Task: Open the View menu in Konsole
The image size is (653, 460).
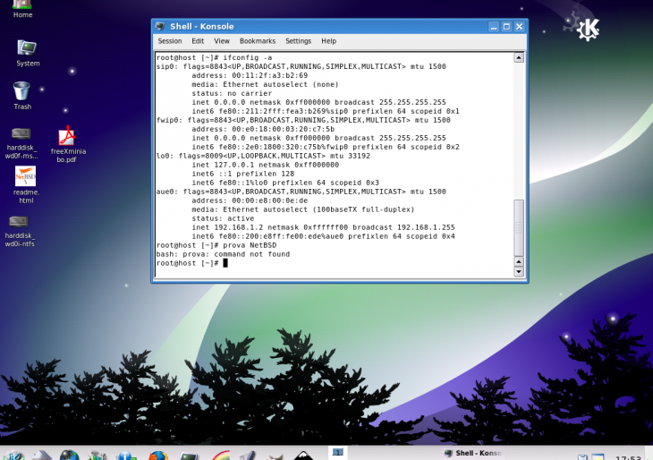Action: tap(222, 41)
